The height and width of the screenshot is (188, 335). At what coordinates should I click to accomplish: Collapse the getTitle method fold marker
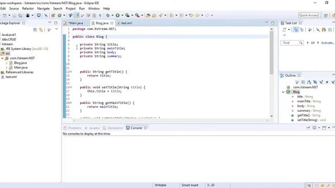coord(71,72)
